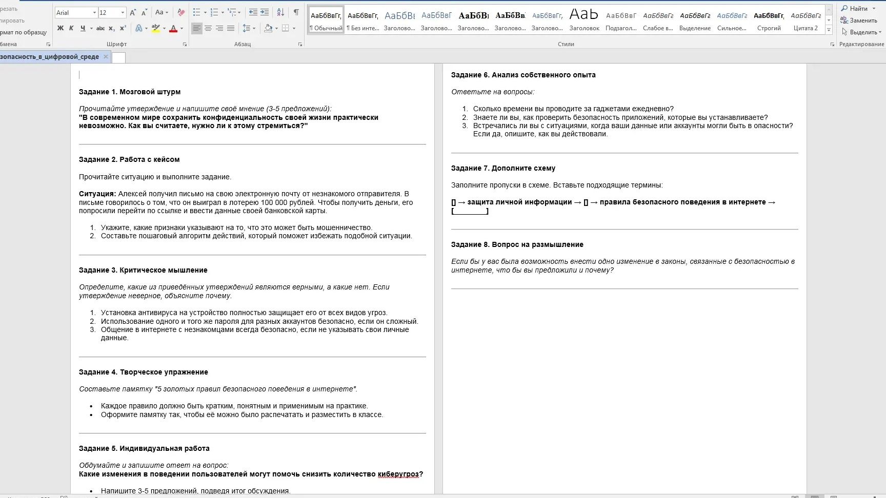Show paragraph marks with the pilcrow icon
Screen dimensions: 886x498
(296, 12)
